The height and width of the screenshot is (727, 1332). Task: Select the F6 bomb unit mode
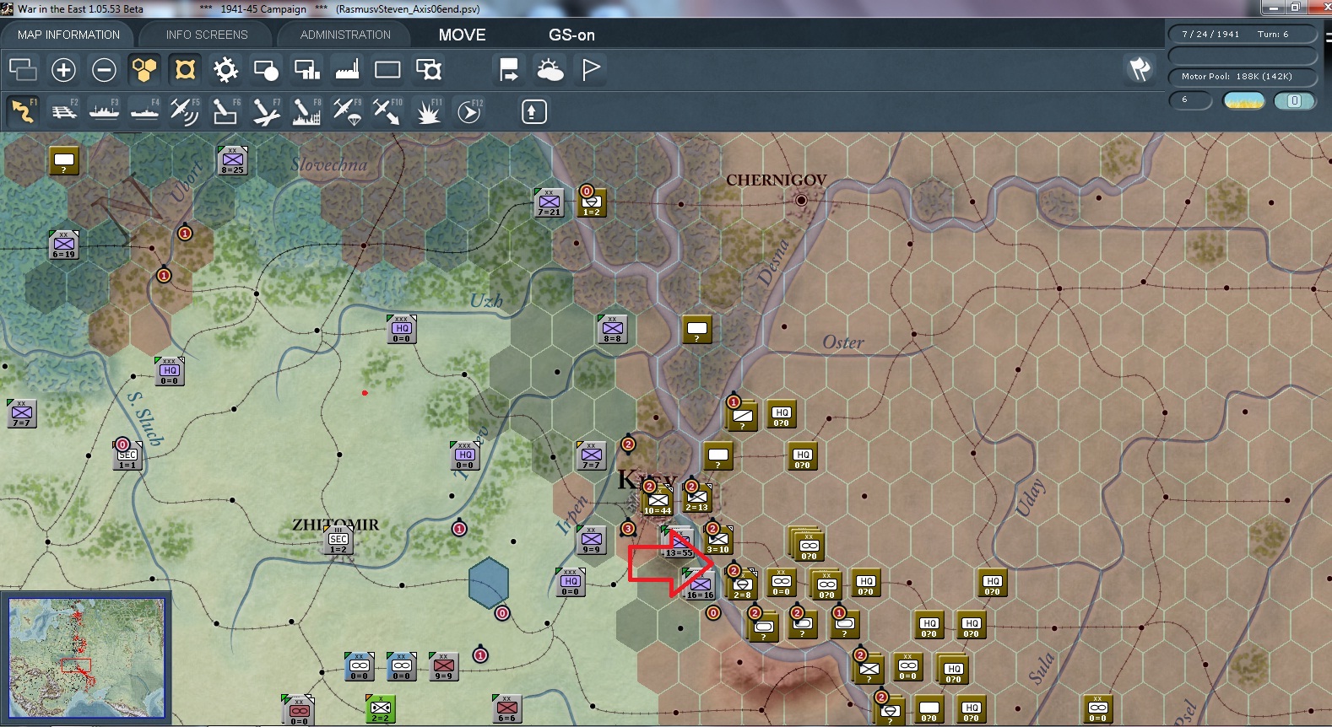pos(225,111)
